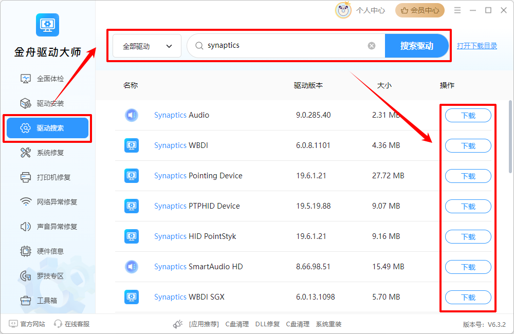Click the 在线客服 headset icon

(58, 324)
